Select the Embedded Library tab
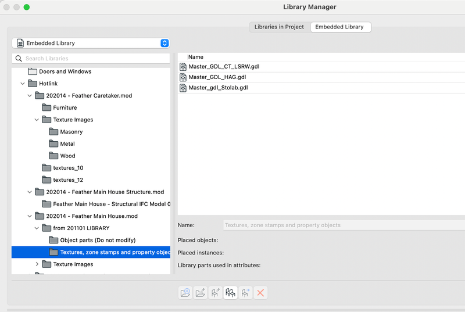This screenshot has height=312, width=465. tap(339, 27)
